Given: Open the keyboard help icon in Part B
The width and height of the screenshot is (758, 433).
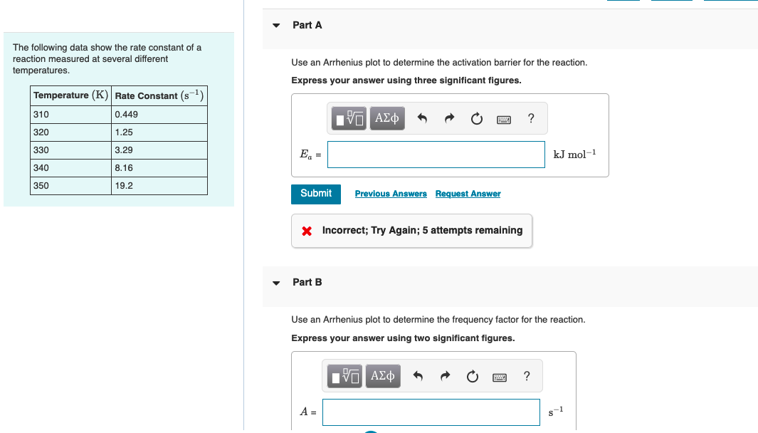Looking at the screenshot, I should (x=526, y=375).
